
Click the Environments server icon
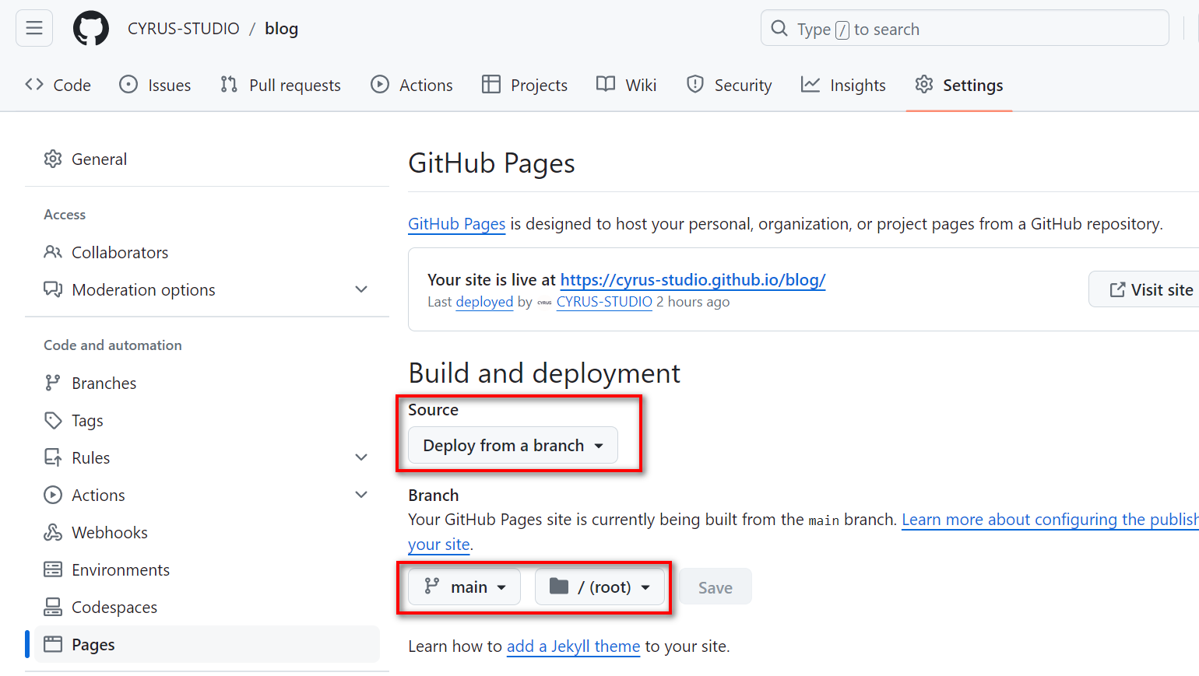click(x=53, y=569)
